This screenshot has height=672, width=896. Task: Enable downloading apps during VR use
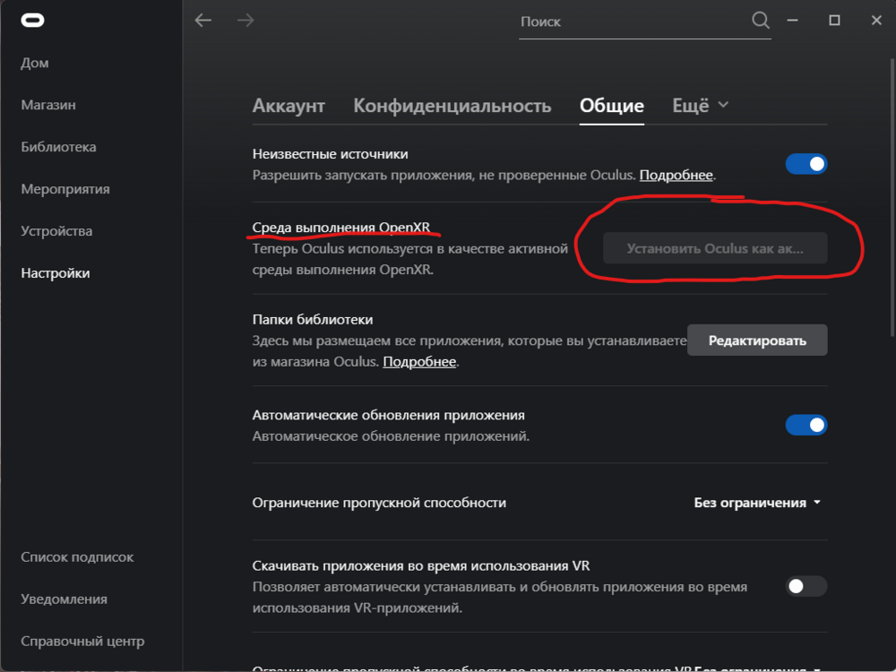pyautogui.click(x=806, y=586)
